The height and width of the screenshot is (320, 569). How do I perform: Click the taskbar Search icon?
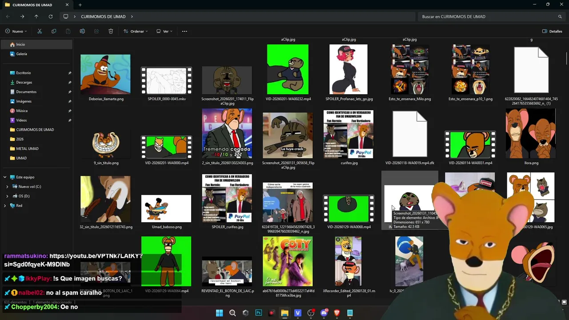coord(232,313)
